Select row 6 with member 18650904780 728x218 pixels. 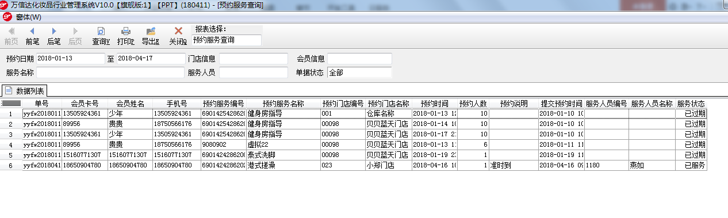click(x=354, y=165)
